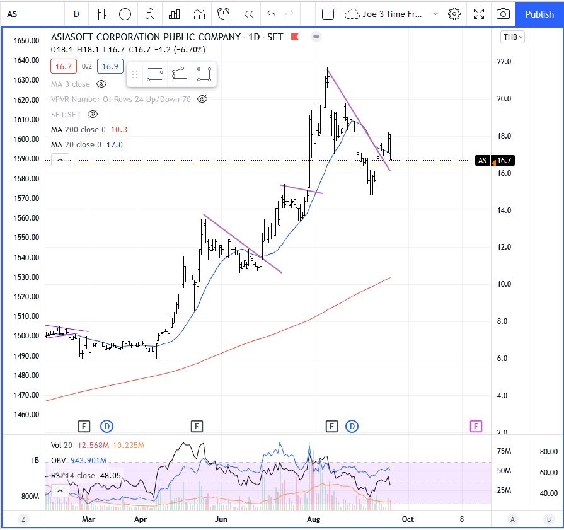The image size is (564, 530).
Task: Select the rectangle shape tool icon
Action: 204,74
